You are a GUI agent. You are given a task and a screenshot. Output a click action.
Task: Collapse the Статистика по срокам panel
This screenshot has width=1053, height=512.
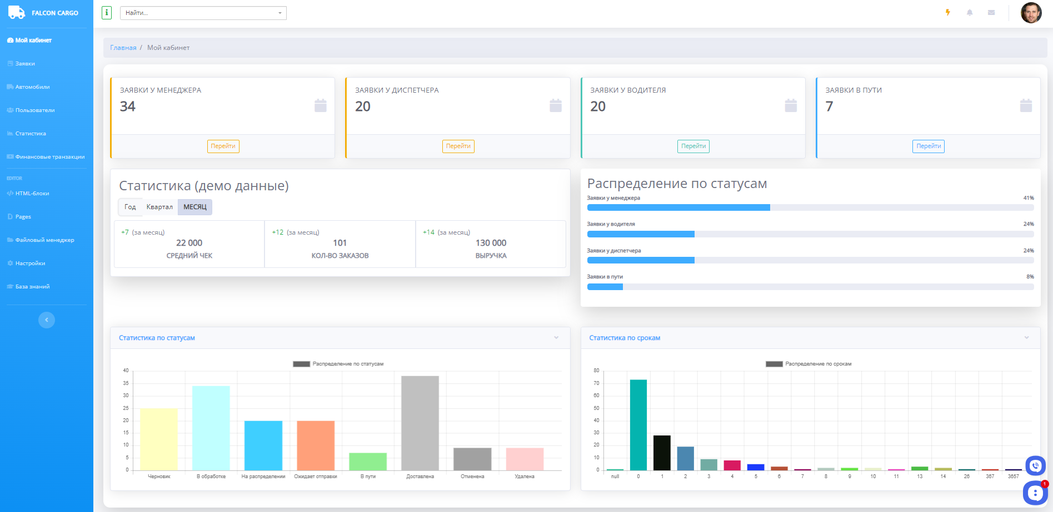pyautogui.click(x=1026, y=338)
